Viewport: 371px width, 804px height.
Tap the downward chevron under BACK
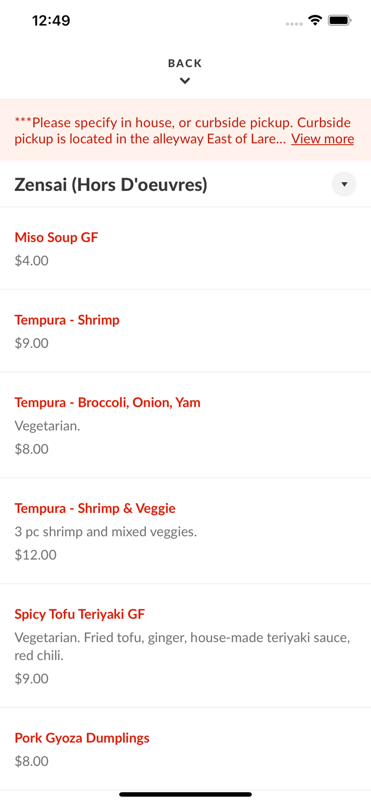click(185, 80)
